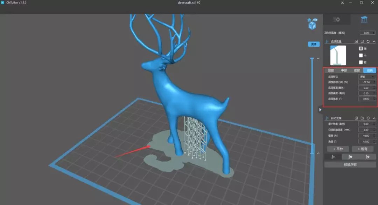Viewport: 378px width, 205px height.
Task: Import auto support (自动支撑) profile icon
Action: [356, 118]
